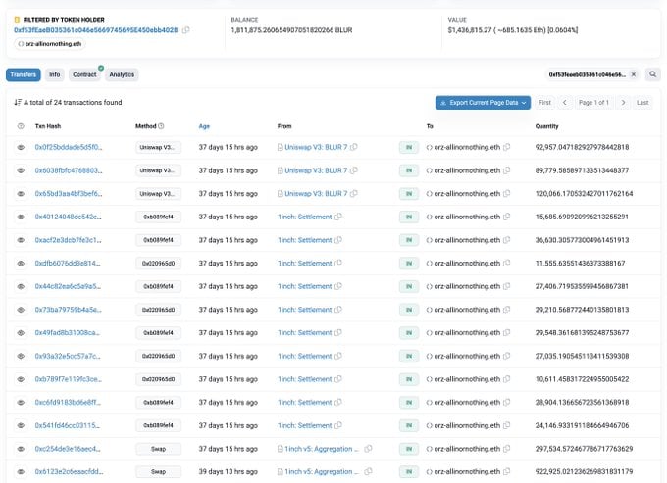
Task: Click the search magnifier icon
Action: point(653,74)
